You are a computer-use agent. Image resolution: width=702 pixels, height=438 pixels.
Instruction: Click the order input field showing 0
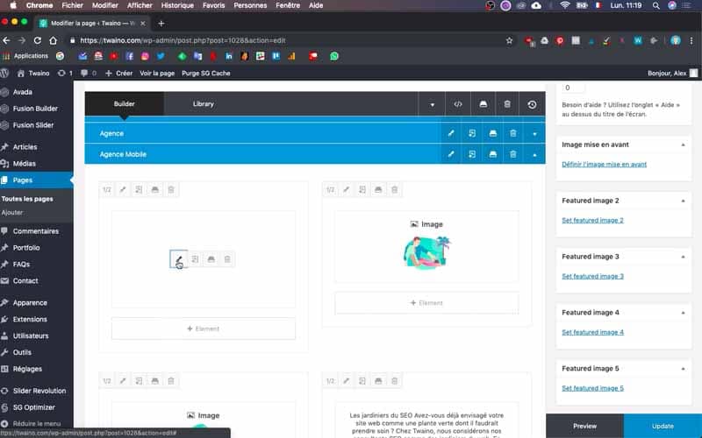[x=573, y=88]
